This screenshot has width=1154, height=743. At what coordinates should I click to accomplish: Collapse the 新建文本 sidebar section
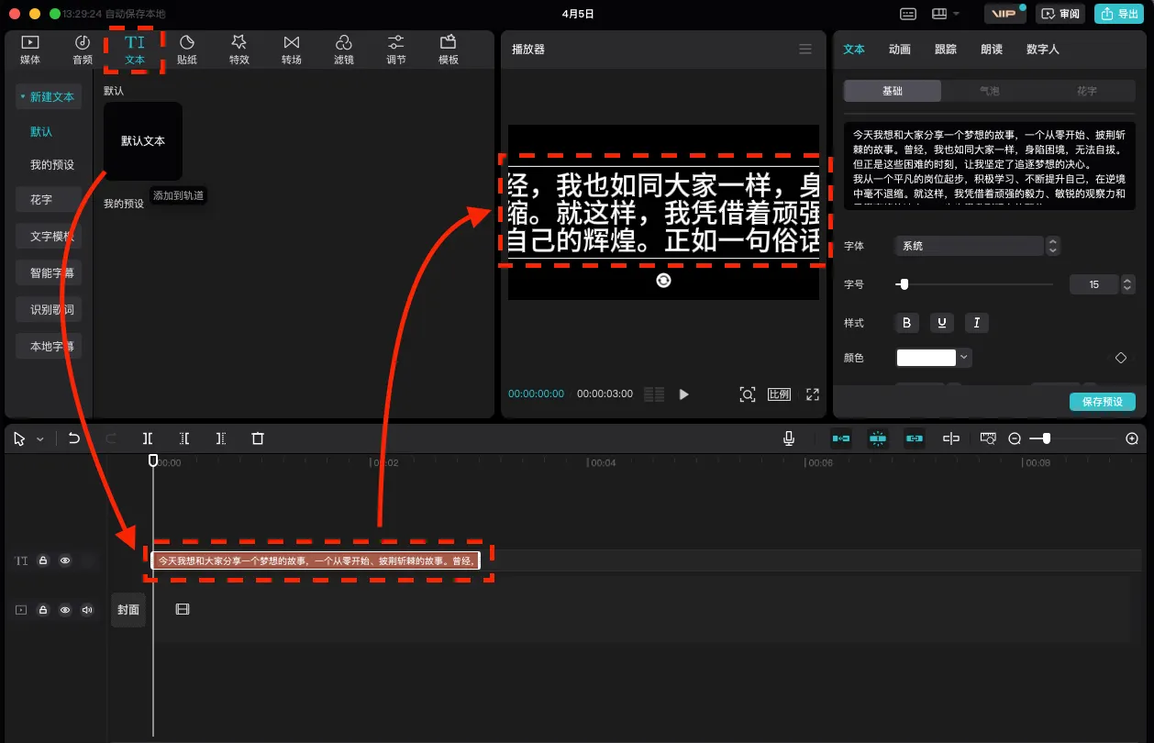click(50, 96)
